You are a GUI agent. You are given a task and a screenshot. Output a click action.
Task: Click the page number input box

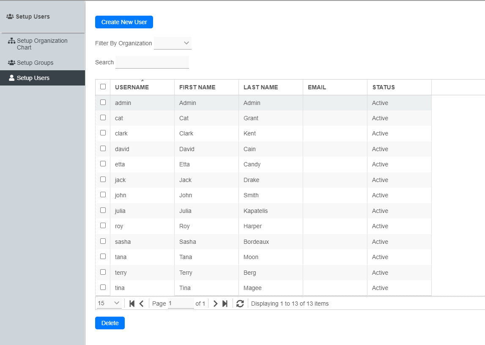click(181, 304)
